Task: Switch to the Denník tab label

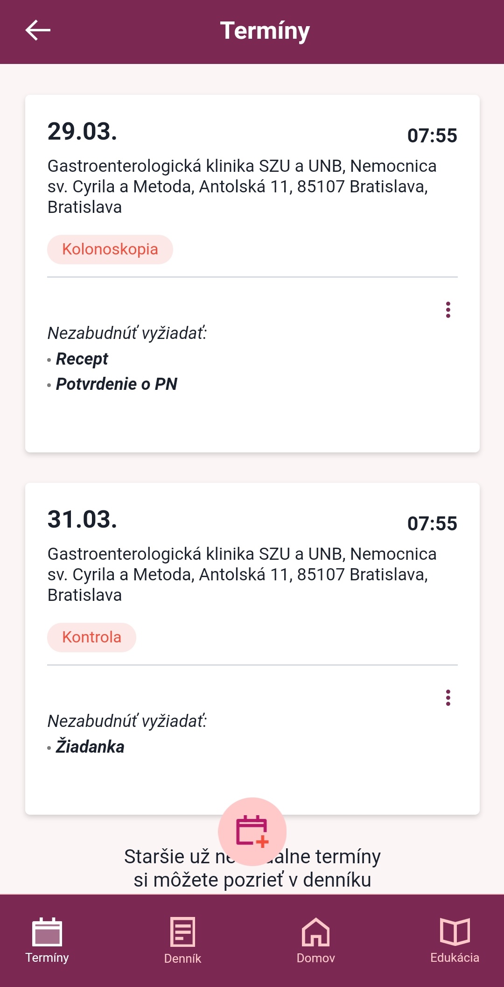Action: point(182,959)
